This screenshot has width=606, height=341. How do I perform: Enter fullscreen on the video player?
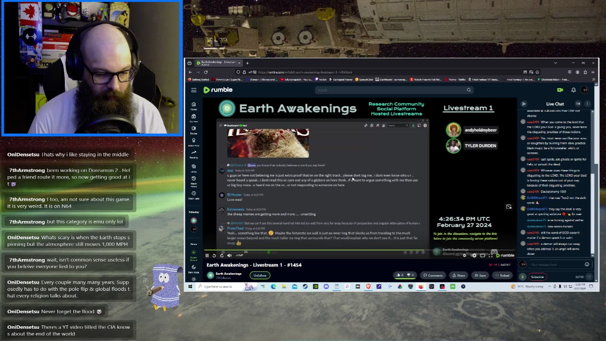tap(490, 255)
